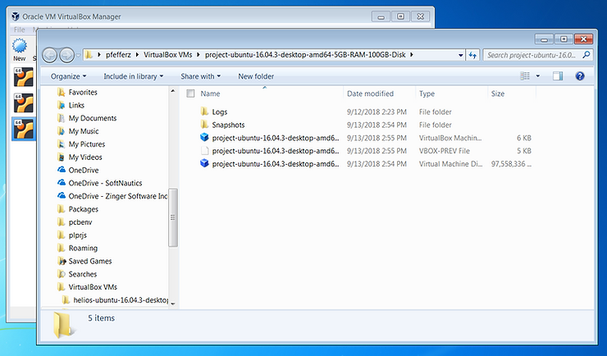
Task: Click the VirtualBox Machine file blue cube icon
Action: coord(204,137)
